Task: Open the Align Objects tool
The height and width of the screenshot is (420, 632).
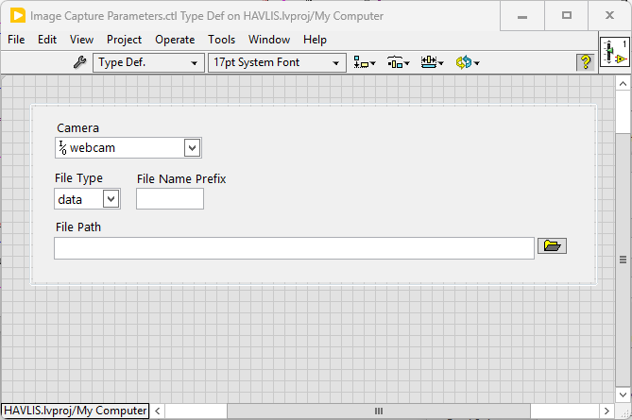Action: pyautogui.click(x=364, y=62)
